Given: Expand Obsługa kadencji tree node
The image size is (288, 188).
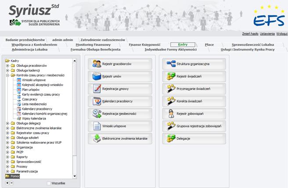Looking at the screenshot, I should pyautogui.click(x=7, y=70).
